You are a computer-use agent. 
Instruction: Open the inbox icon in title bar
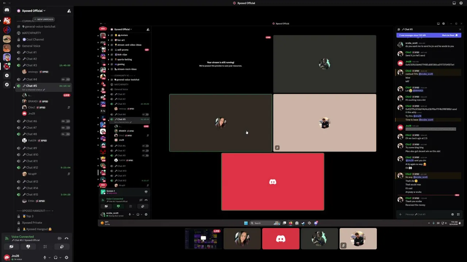[454, 3]
